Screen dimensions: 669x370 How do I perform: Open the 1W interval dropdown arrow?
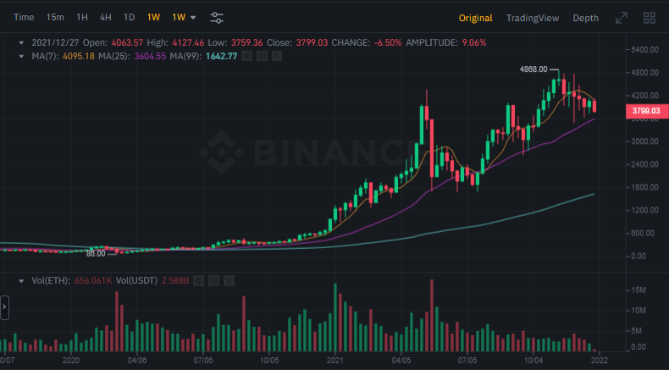[x=193, y=18]
